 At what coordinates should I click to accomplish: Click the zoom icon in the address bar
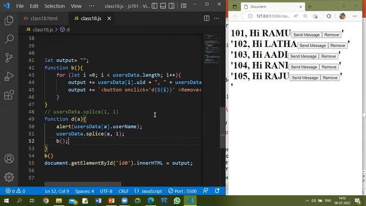305,16
